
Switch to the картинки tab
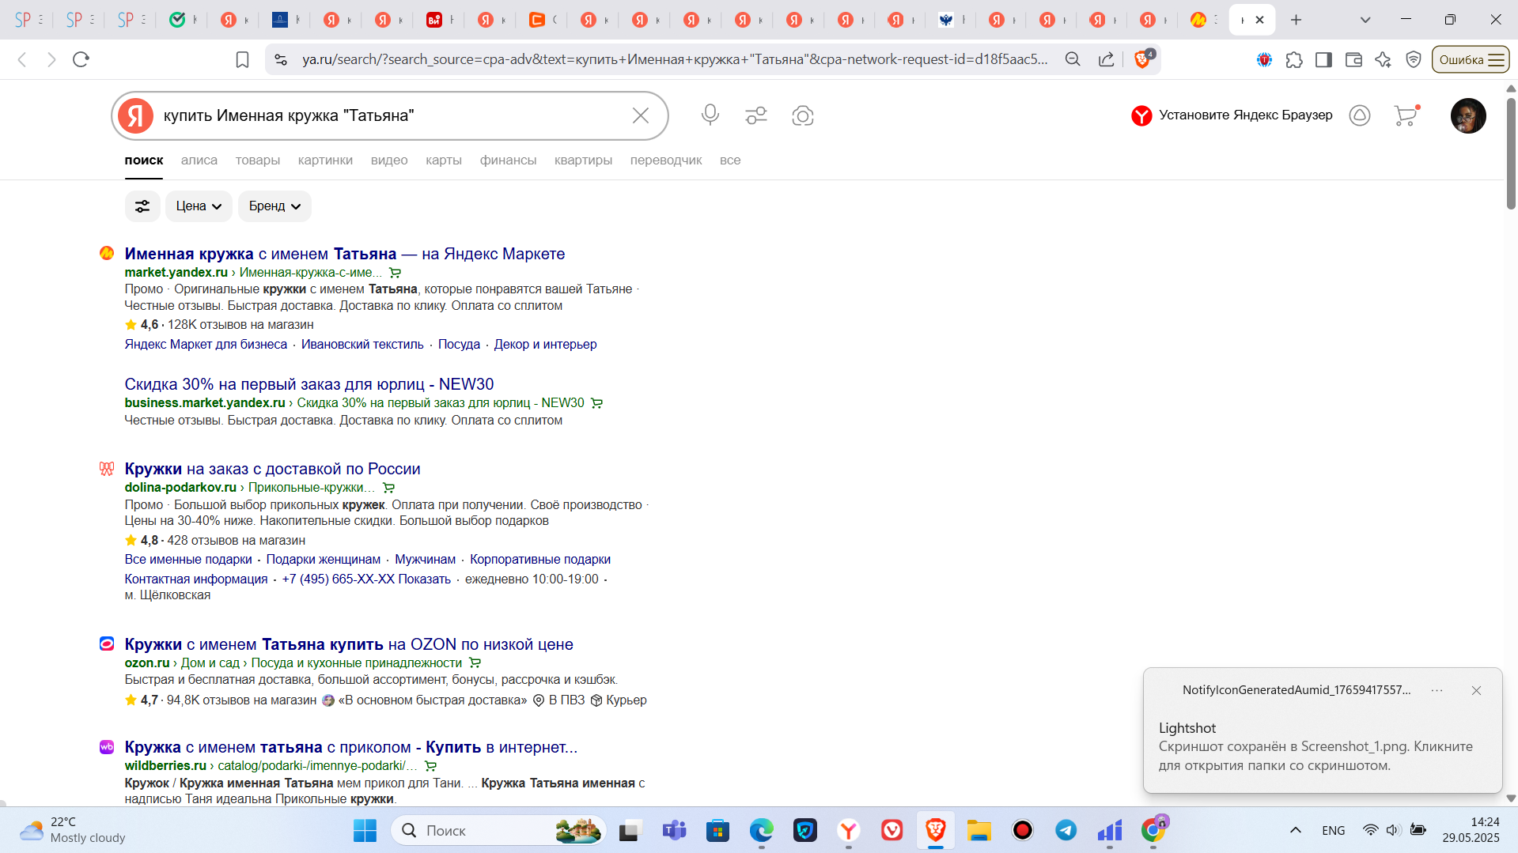325,160
